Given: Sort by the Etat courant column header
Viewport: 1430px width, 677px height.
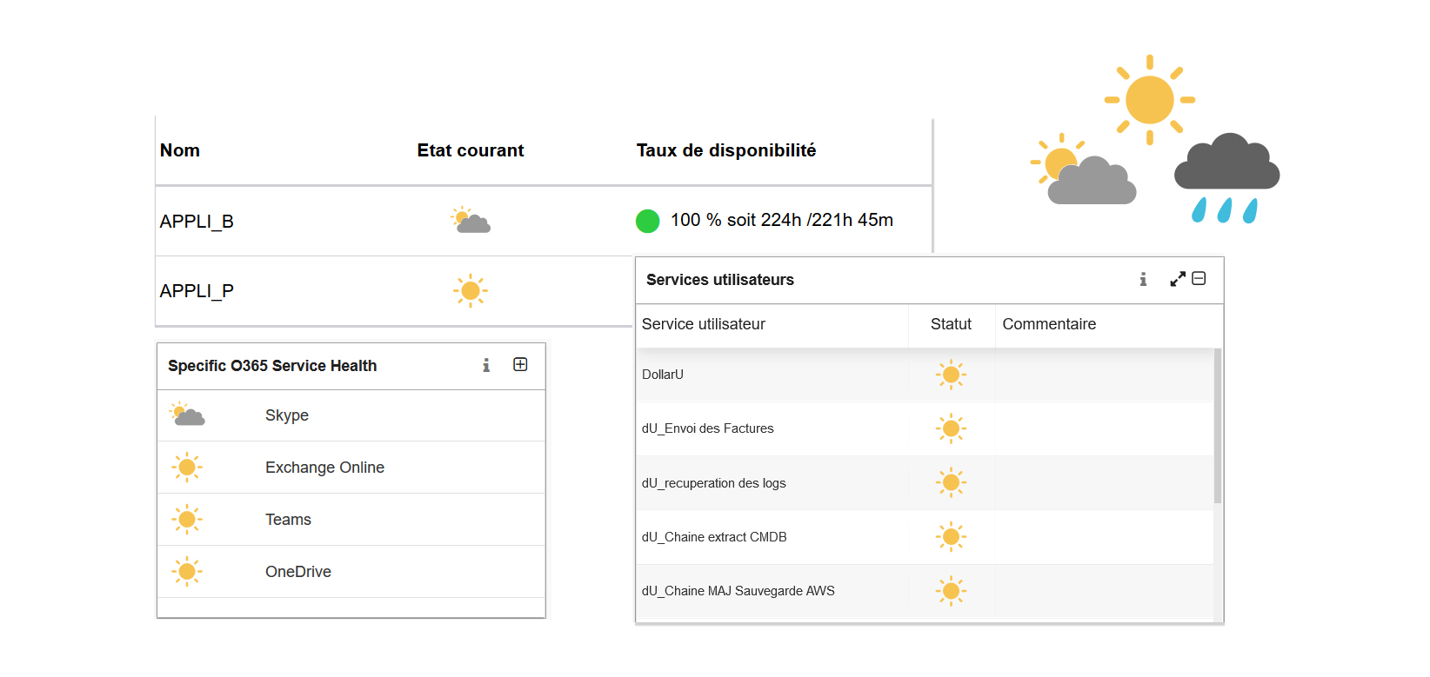Looking at the screenshot, I should coord(471,150).
